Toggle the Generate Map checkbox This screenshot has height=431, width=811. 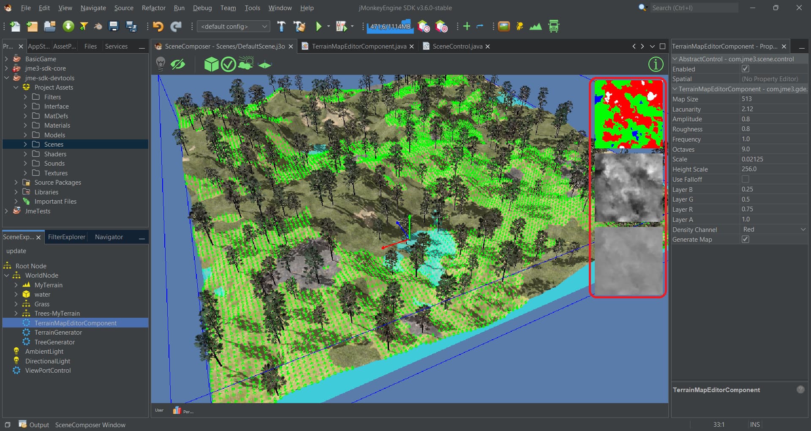[x=745, y=239]
